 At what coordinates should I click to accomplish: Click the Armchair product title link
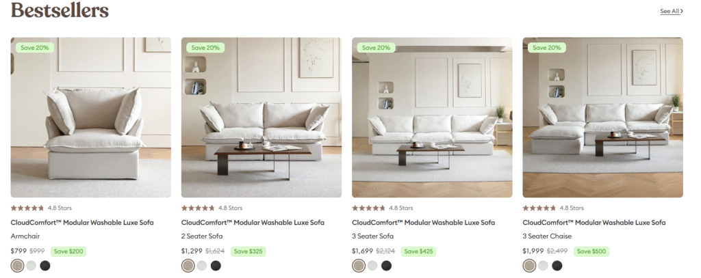click(x=82, y=223)
